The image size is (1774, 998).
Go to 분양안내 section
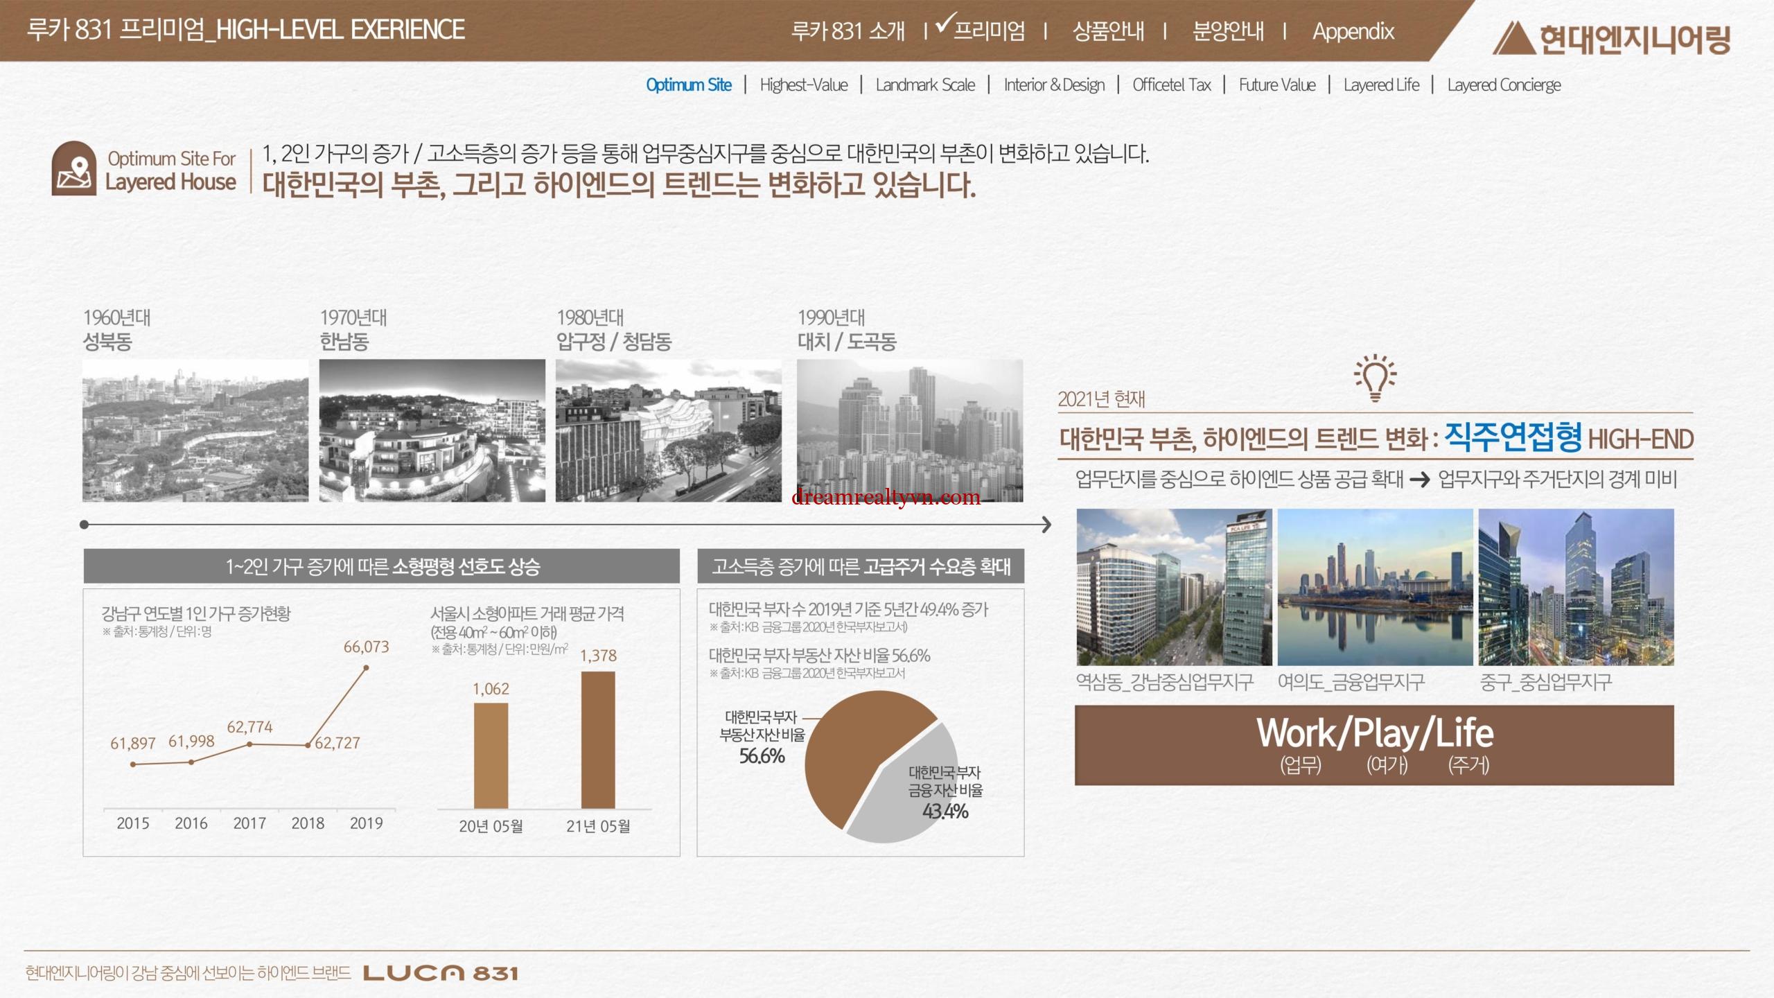click(1227, 31)
